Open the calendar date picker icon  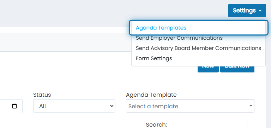tap(14, 106)
